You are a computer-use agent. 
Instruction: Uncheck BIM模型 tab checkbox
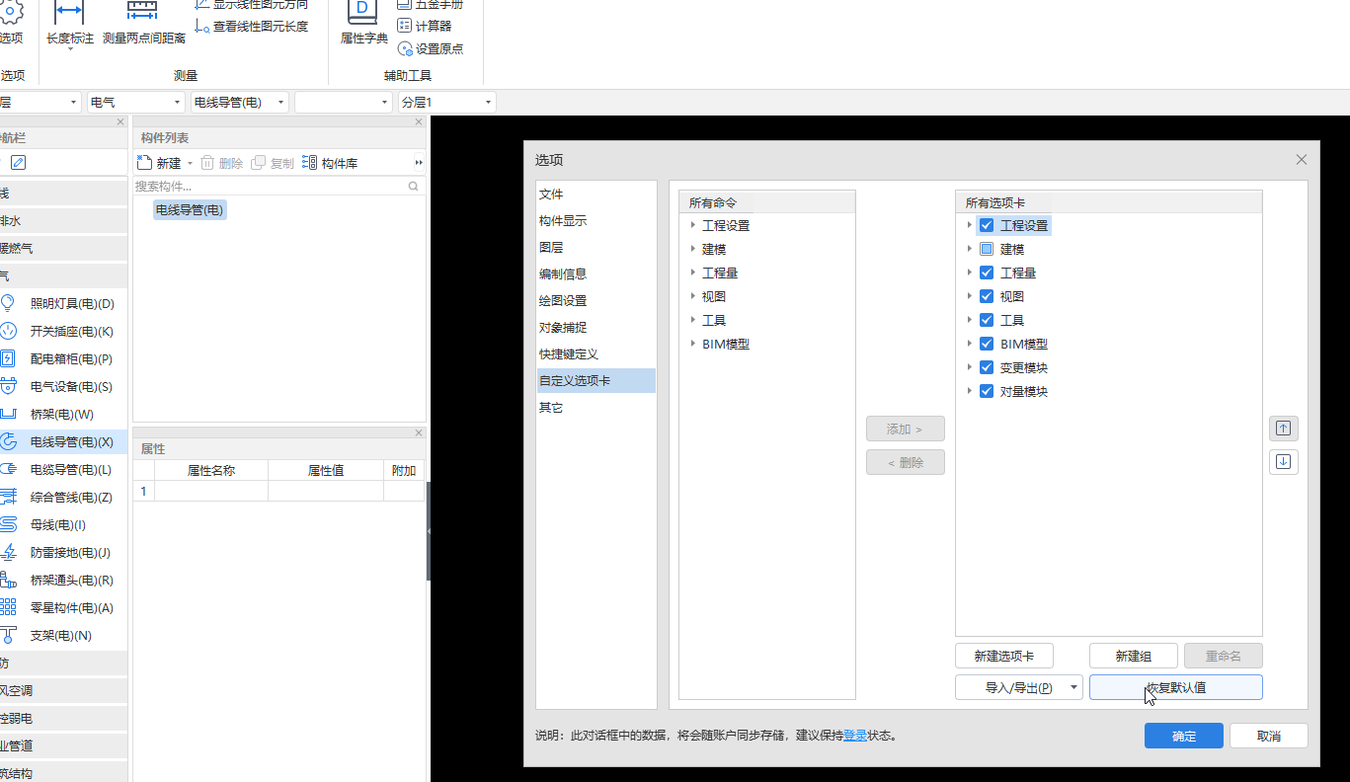click(x=987, y=344)
